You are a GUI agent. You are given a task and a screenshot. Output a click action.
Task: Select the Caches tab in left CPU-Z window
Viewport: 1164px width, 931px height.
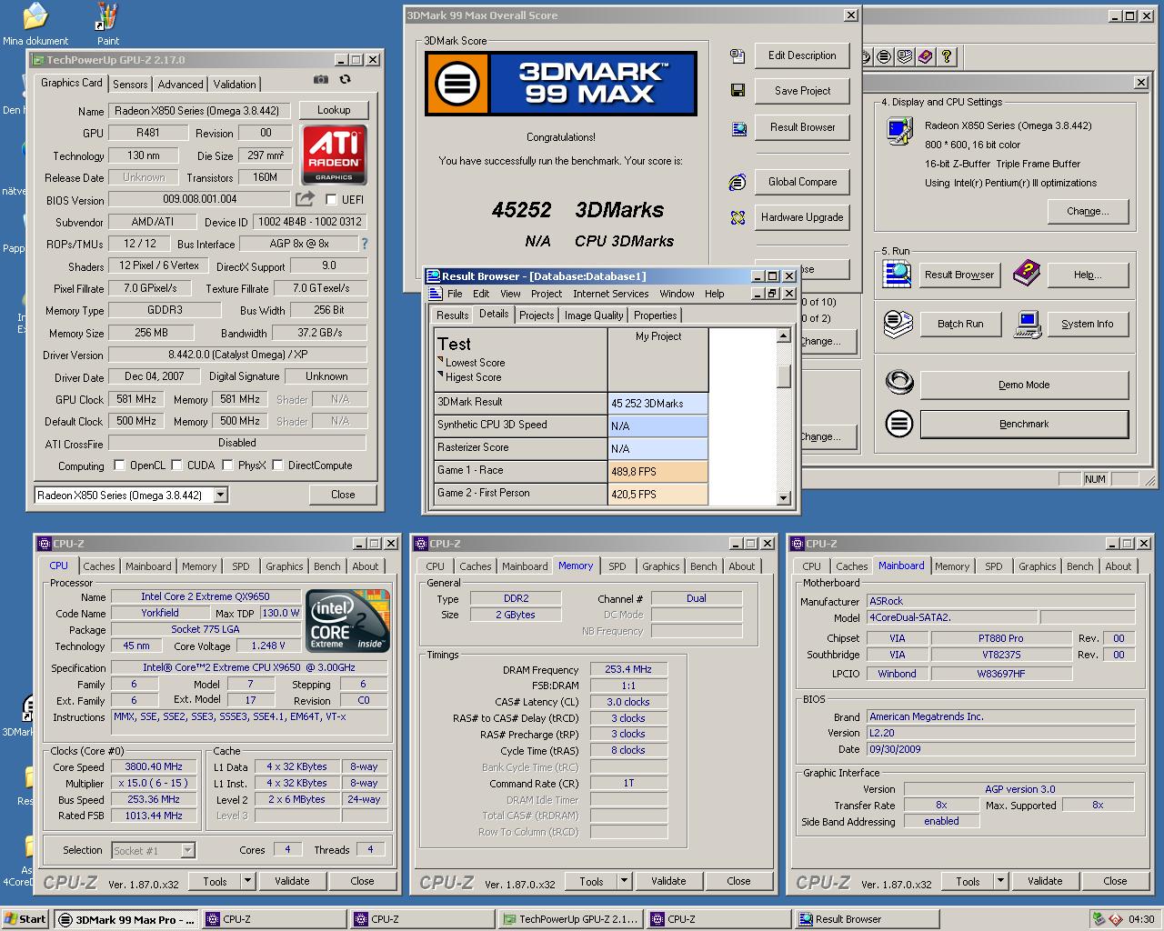click(99, 566)
